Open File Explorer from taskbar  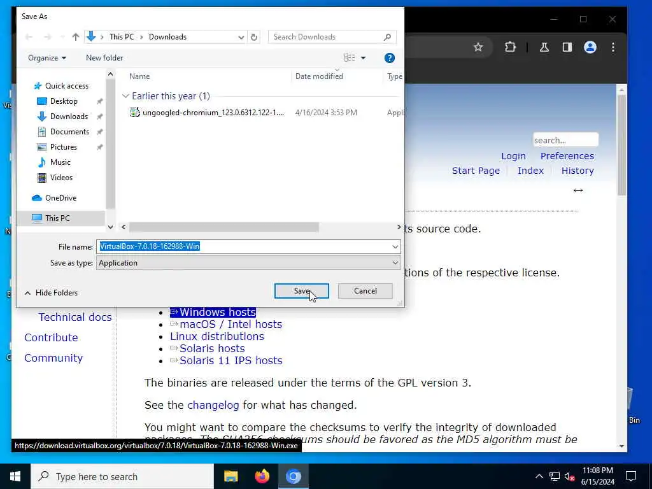click(230, 476)
